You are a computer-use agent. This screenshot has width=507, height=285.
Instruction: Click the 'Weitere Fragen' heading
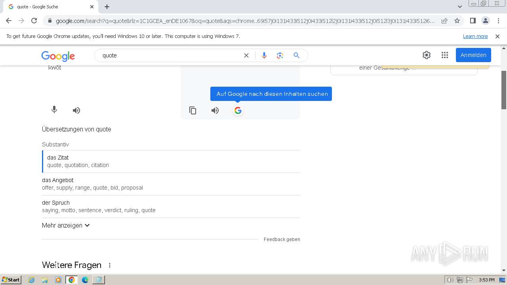[x=72, y=265]
